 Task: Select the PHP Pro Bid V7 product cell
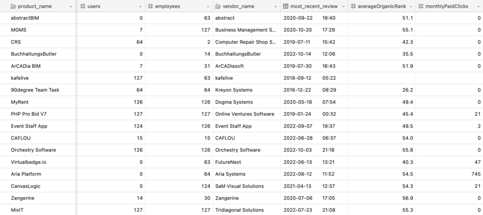(38, 114)
